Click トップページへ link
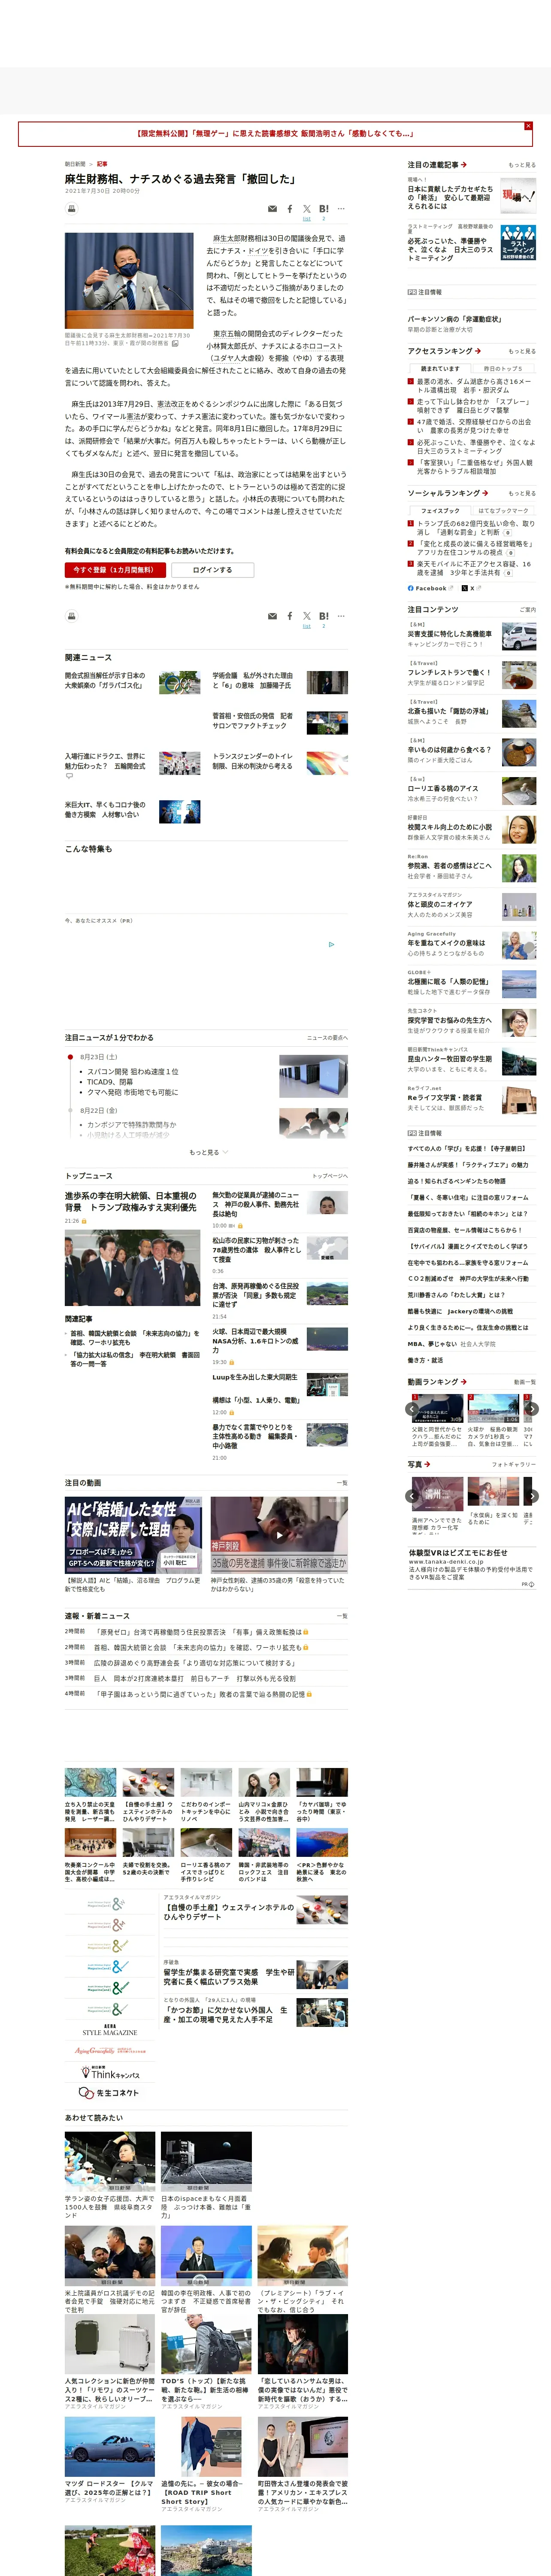Image resolution: width=551 pixels, height=2576 pixels. (x=330, y=1176)
